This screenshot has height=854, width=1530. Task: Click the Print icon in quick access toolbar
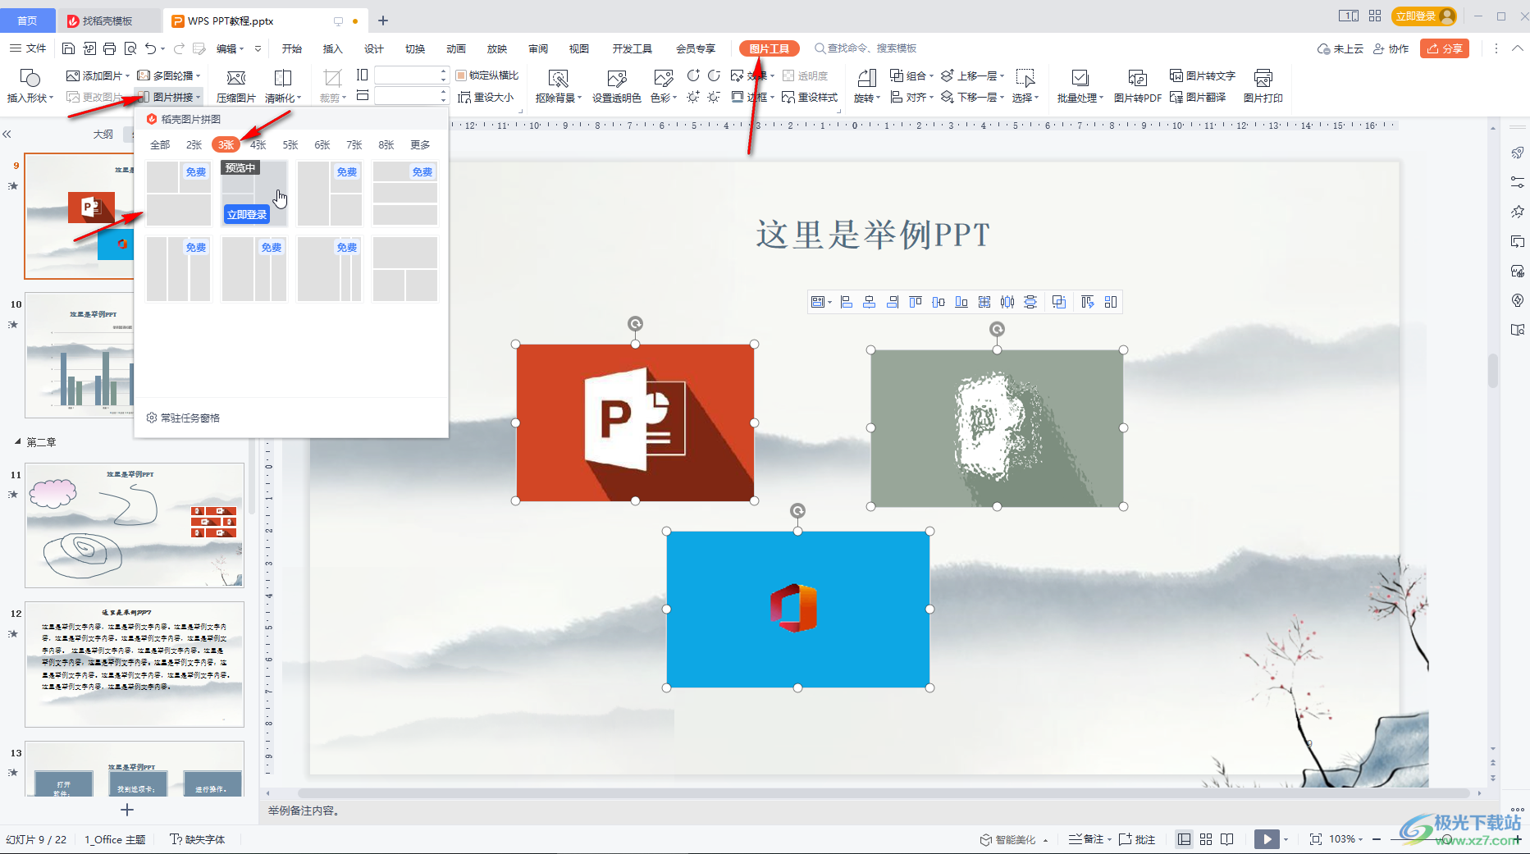click(109, 48)
